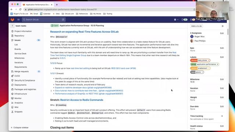Open team-tasks project in sidebar
The image size is (235, 132).
coord(21,26)
